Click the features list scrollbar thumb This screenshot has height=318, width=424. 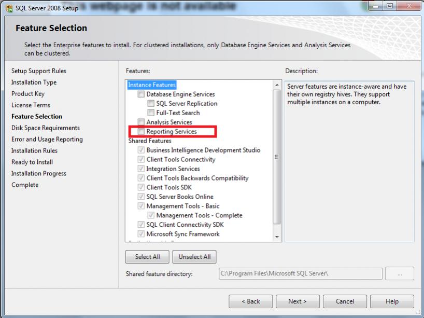(277, 157)
